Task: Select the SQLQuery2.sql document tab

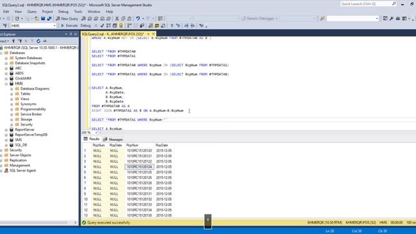Action: [113, 34]
